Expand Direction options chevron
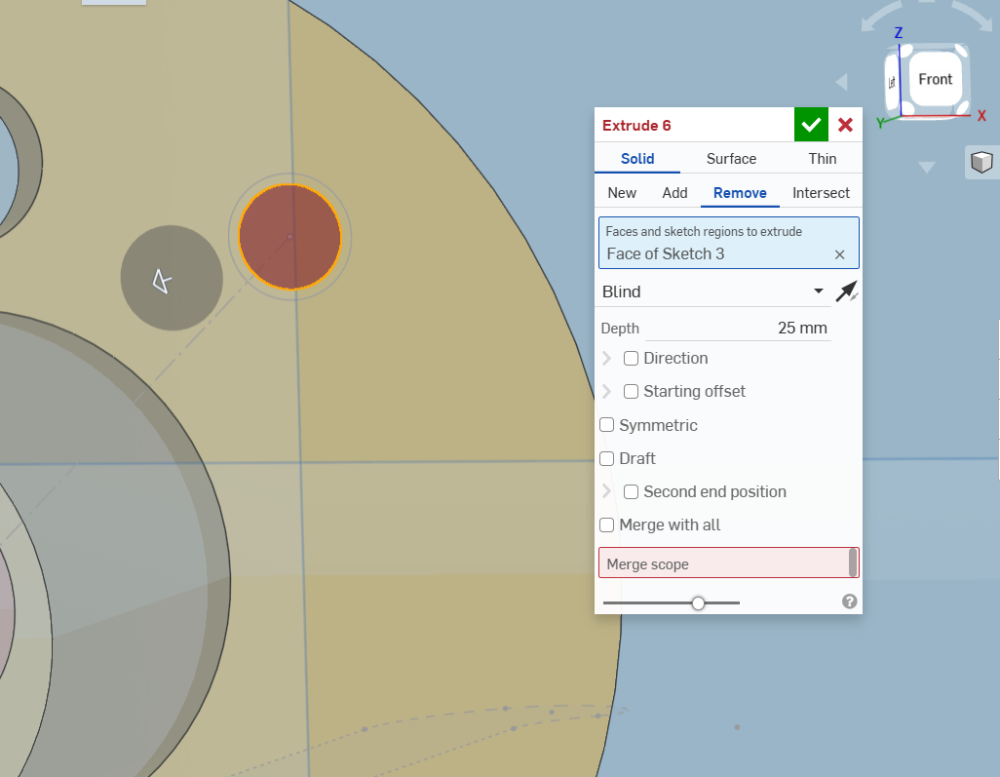 click(x=606, y=358)
